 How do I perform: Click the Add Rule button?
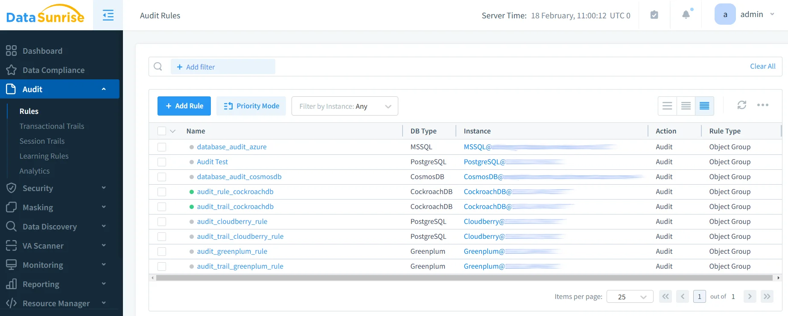184,106
